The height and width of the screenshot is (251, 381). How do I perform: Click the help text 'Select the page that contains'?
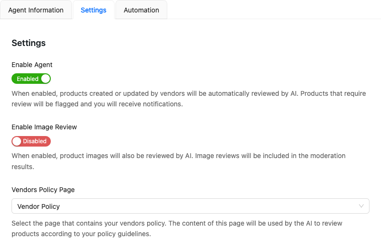click(x=177, y=228)
